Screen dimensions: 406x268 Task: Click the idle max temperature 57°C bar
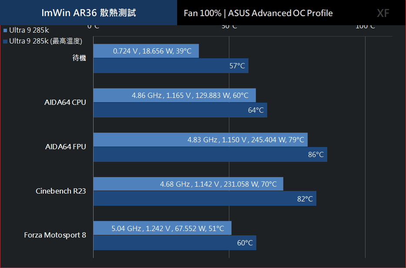(171, 66)
